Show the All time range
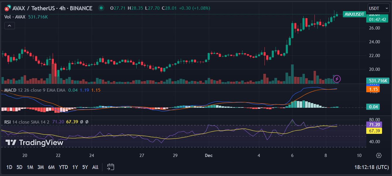 click(95, 167)
